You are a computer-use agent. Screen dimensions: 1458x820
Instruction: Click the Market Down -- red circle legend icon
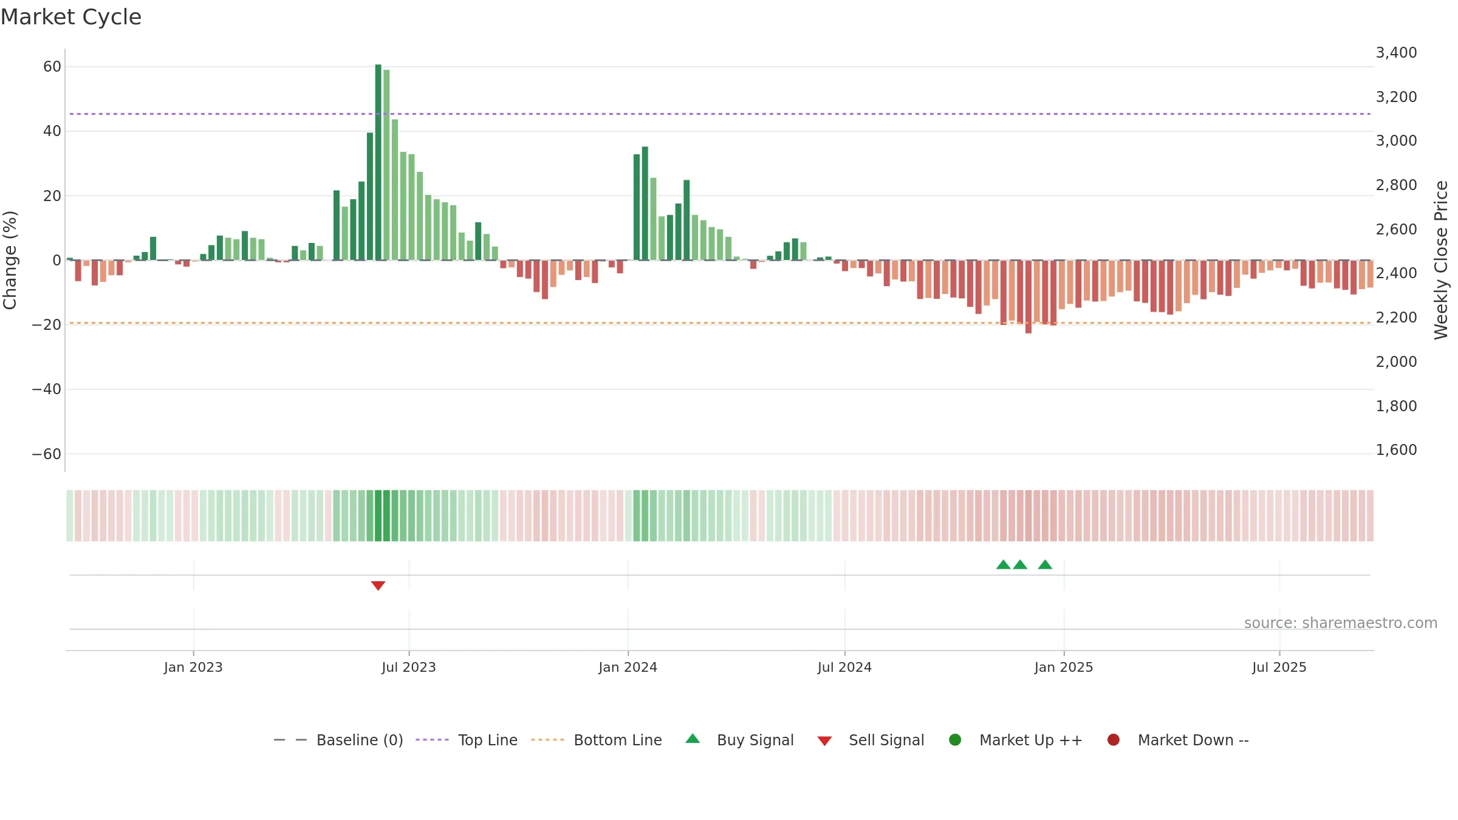1114,740
